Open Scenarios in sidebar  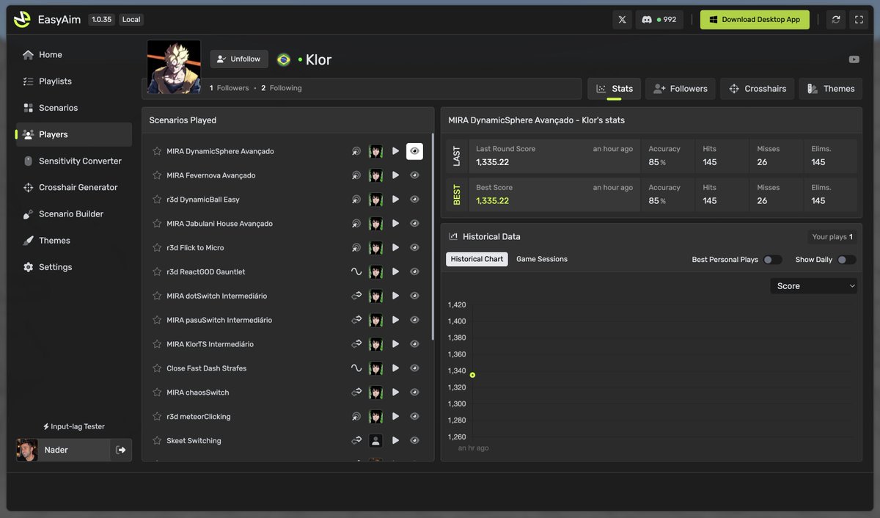coord(74,108)
